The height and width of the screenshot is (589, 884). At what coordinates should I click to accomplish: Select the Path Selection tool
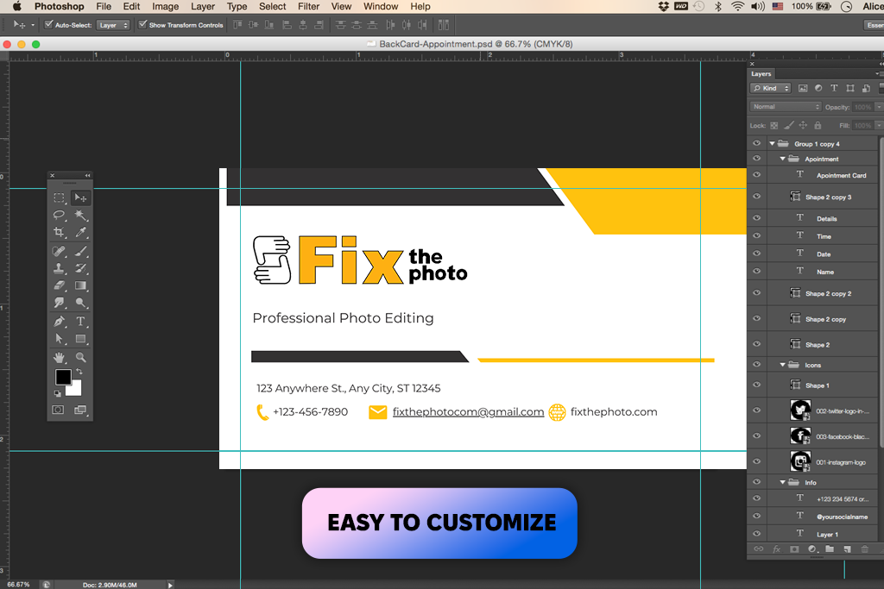(60, 339)
